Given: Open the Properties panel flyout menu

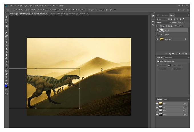Looking at the screenshot, I should point(189,57).
